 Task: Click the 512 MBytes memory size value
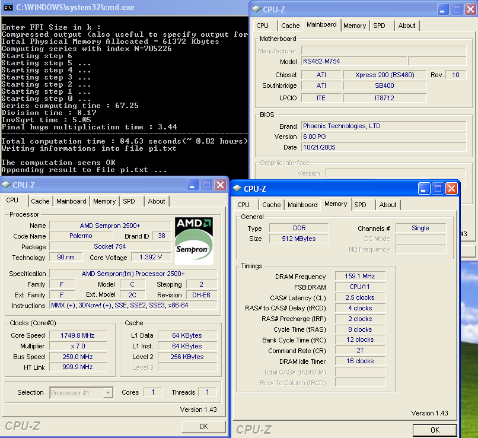299,239
